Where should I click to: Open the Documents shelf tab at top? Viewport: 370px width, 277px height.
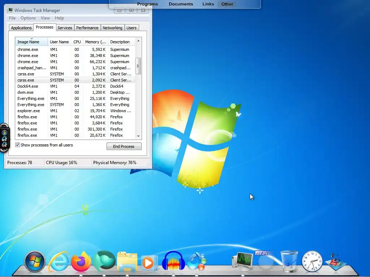pyautogui.click(x=181, y=4)
